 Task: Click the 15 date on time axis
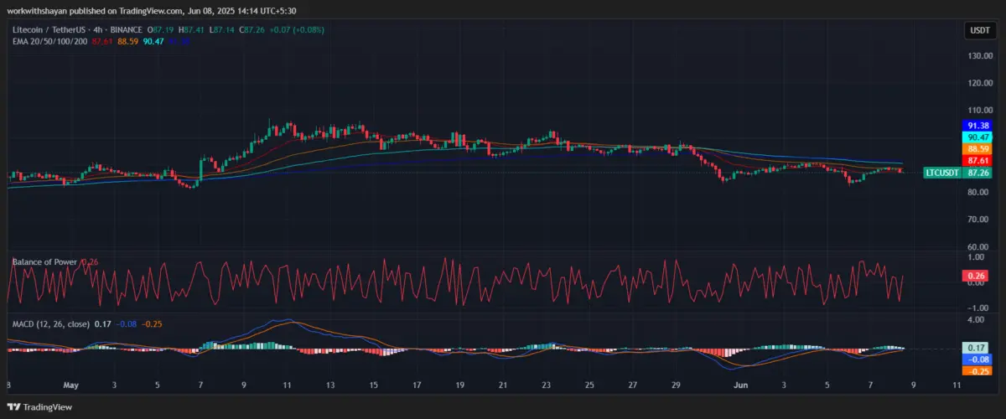tap(374, 385)
